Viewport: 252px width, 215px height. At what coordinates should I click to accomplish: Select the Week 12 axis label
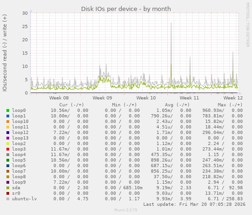point(233,98)
